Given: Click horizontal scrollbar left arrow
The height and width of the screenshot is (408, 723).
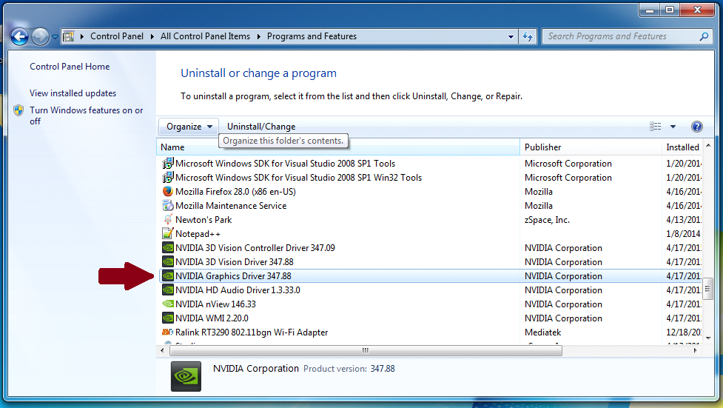Looking at the screenshot, I should click(162, 350).
